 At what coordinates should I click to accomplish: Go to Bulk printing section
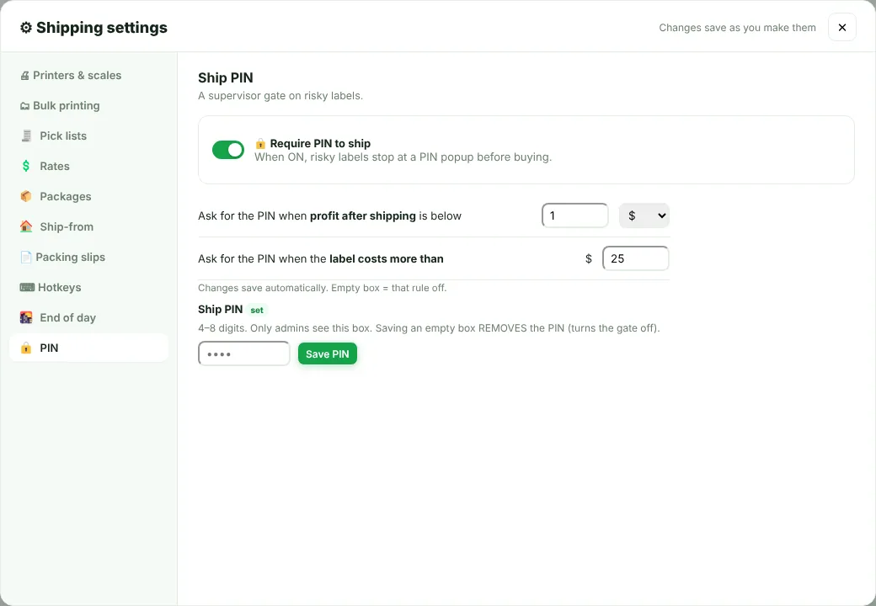tap(88, 105)
